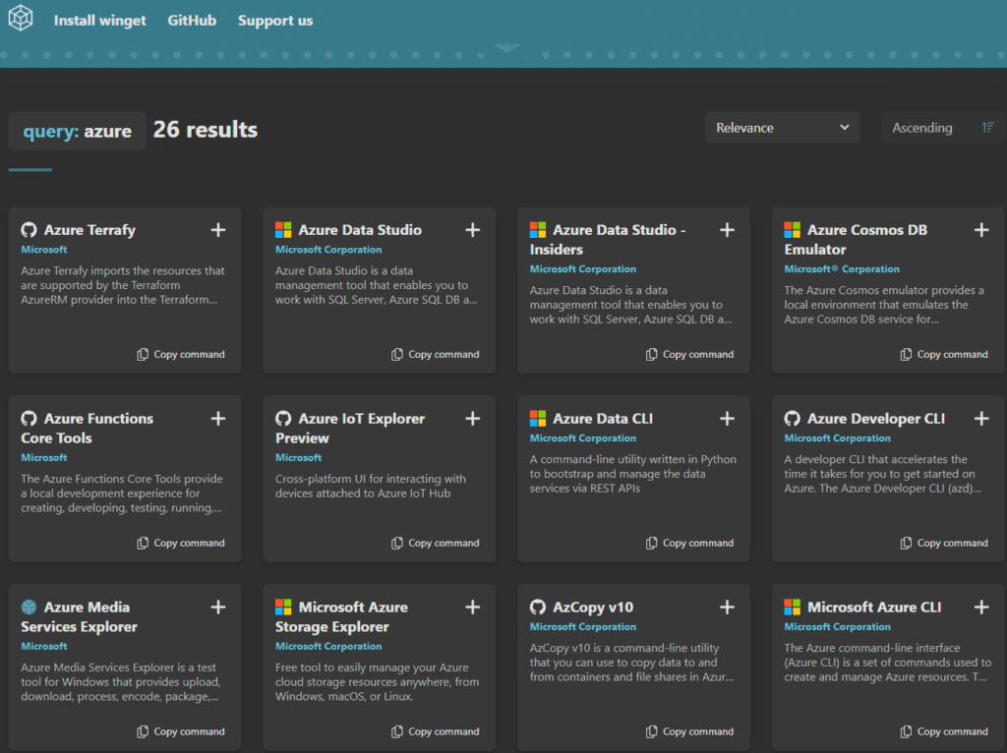Add Azure Data Studio - Insiders via plus icon
The width and height of the screenshot is (1007, 753).
[727, 230]
